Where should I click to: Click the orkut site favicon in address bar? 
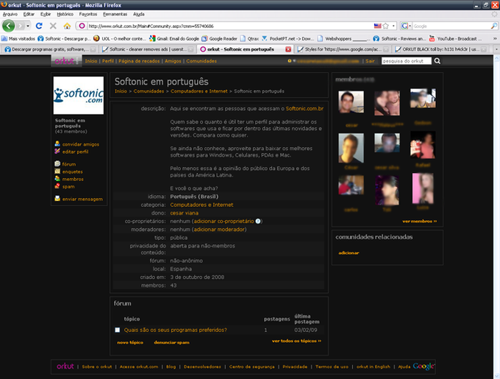[x=82, y=26]
